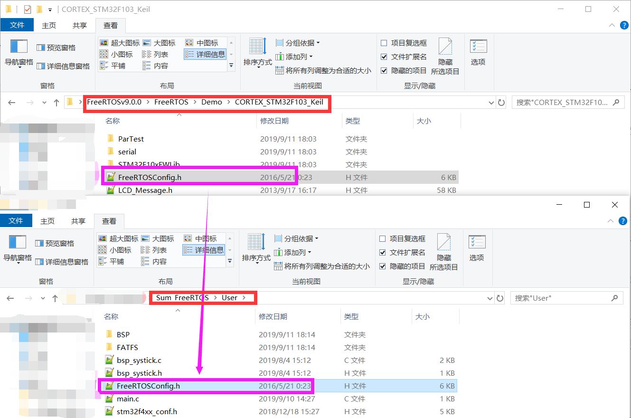Open address history dropdown in upper window
Viewport: 631px width, 418px height.
pos(491,102)
